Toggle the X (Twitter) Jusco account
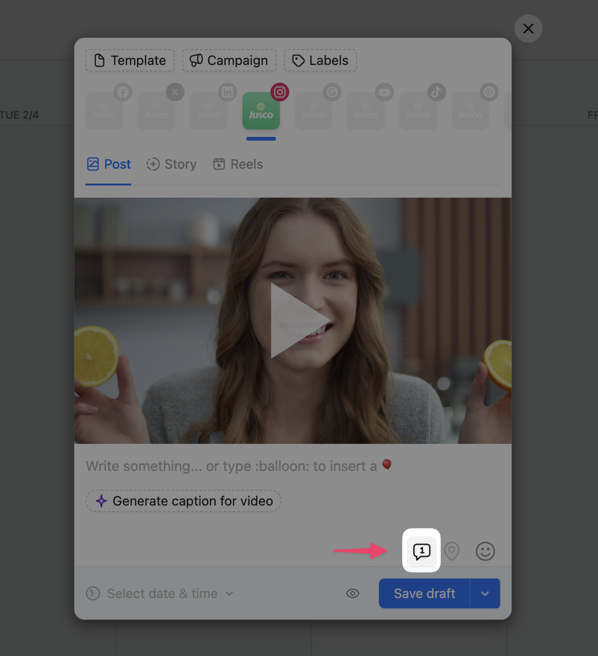 coord(157,111)
